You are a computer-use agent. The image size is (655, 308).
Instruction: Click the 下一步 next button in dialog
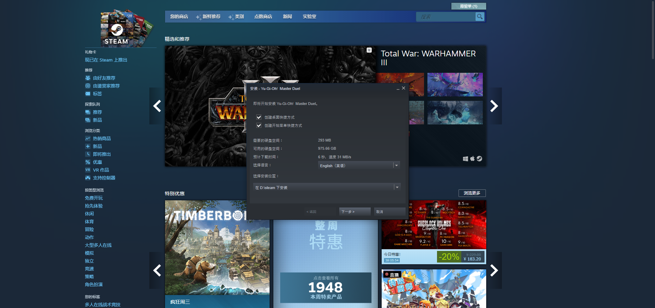[x=355, y=212]
